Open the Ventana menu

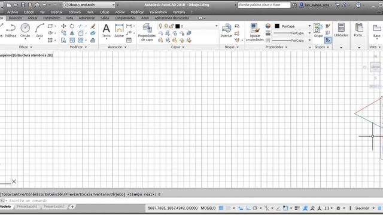[x=179, y=12]
